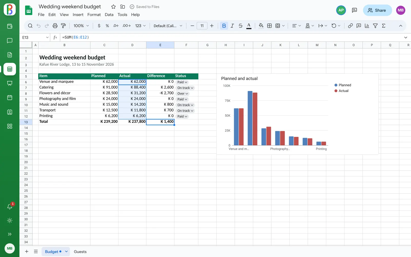Open the 123 number format dropdown
411x257 pixels.
(x=140, y=26)
